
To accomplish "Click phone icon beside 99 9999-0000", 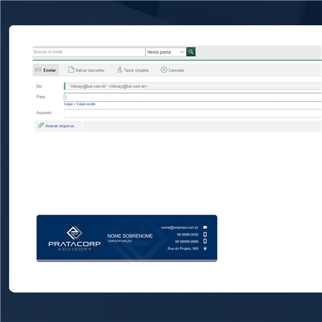I will (x=205, y=234).
